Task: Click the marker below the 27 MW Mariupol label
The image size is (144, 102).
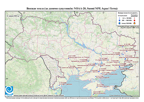Action: coord(120,67)
